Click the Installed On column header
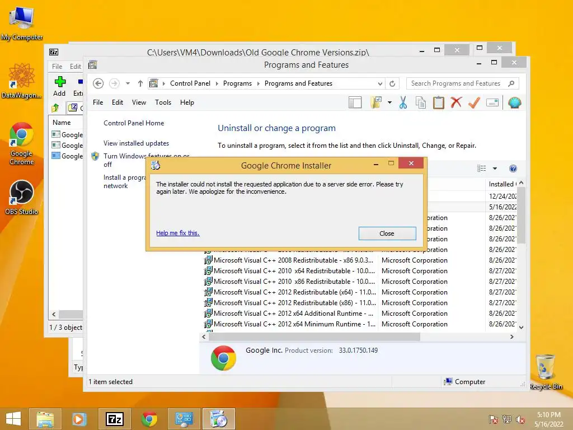This screenshot has height=430, width=573. tap(502, 184)
